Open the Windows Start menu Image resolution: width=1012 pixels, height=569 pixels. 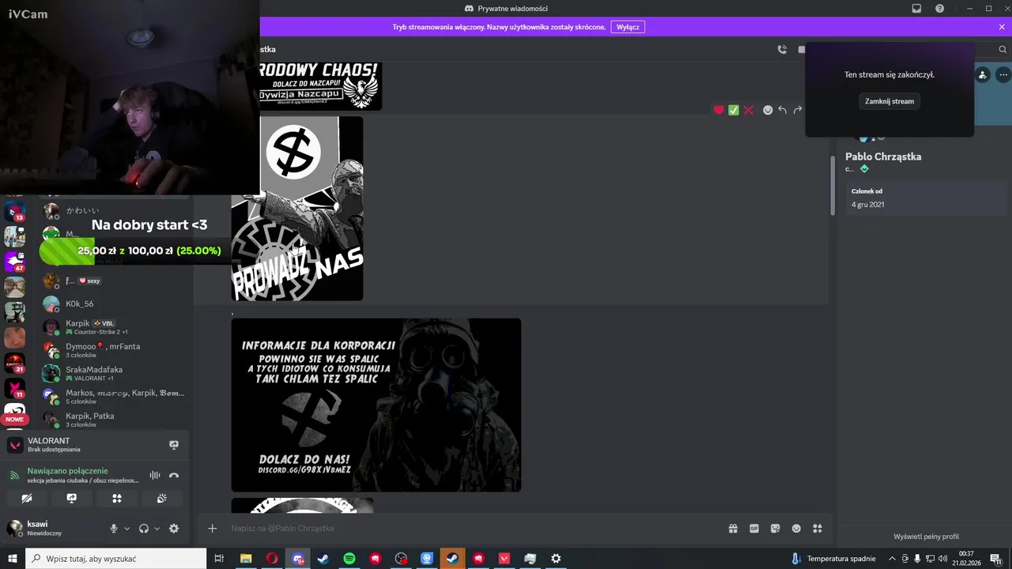pos(13,559)
